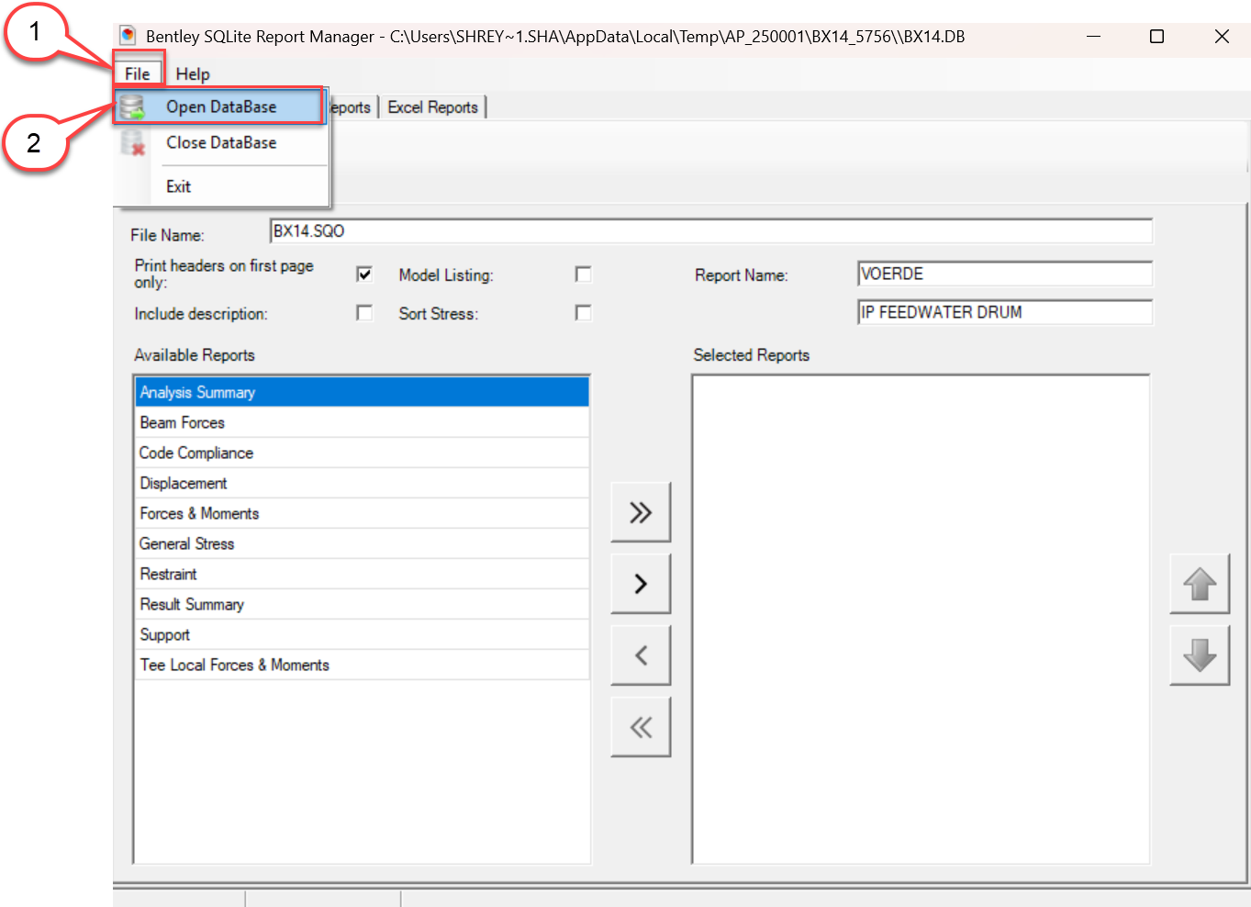Screen dimensions: 1251x907
Task: Click the Close DataBase menu icon
Action: [133, 142]
